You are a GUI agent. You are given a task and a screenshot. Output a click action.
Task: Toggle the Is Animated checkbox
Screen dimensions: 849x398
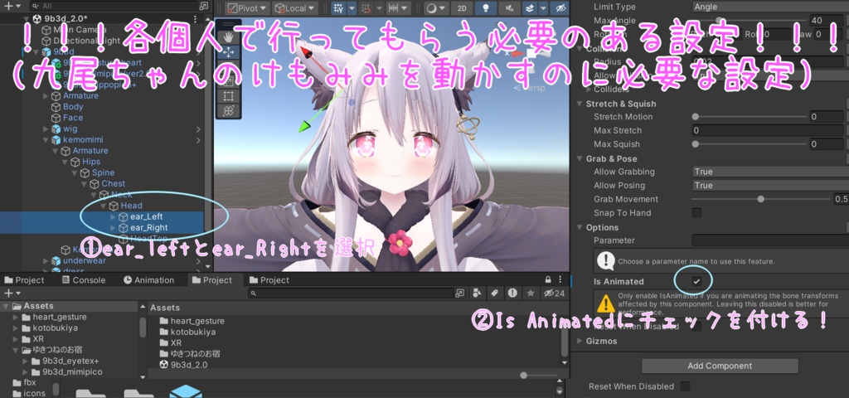click(x=696, y=281)
